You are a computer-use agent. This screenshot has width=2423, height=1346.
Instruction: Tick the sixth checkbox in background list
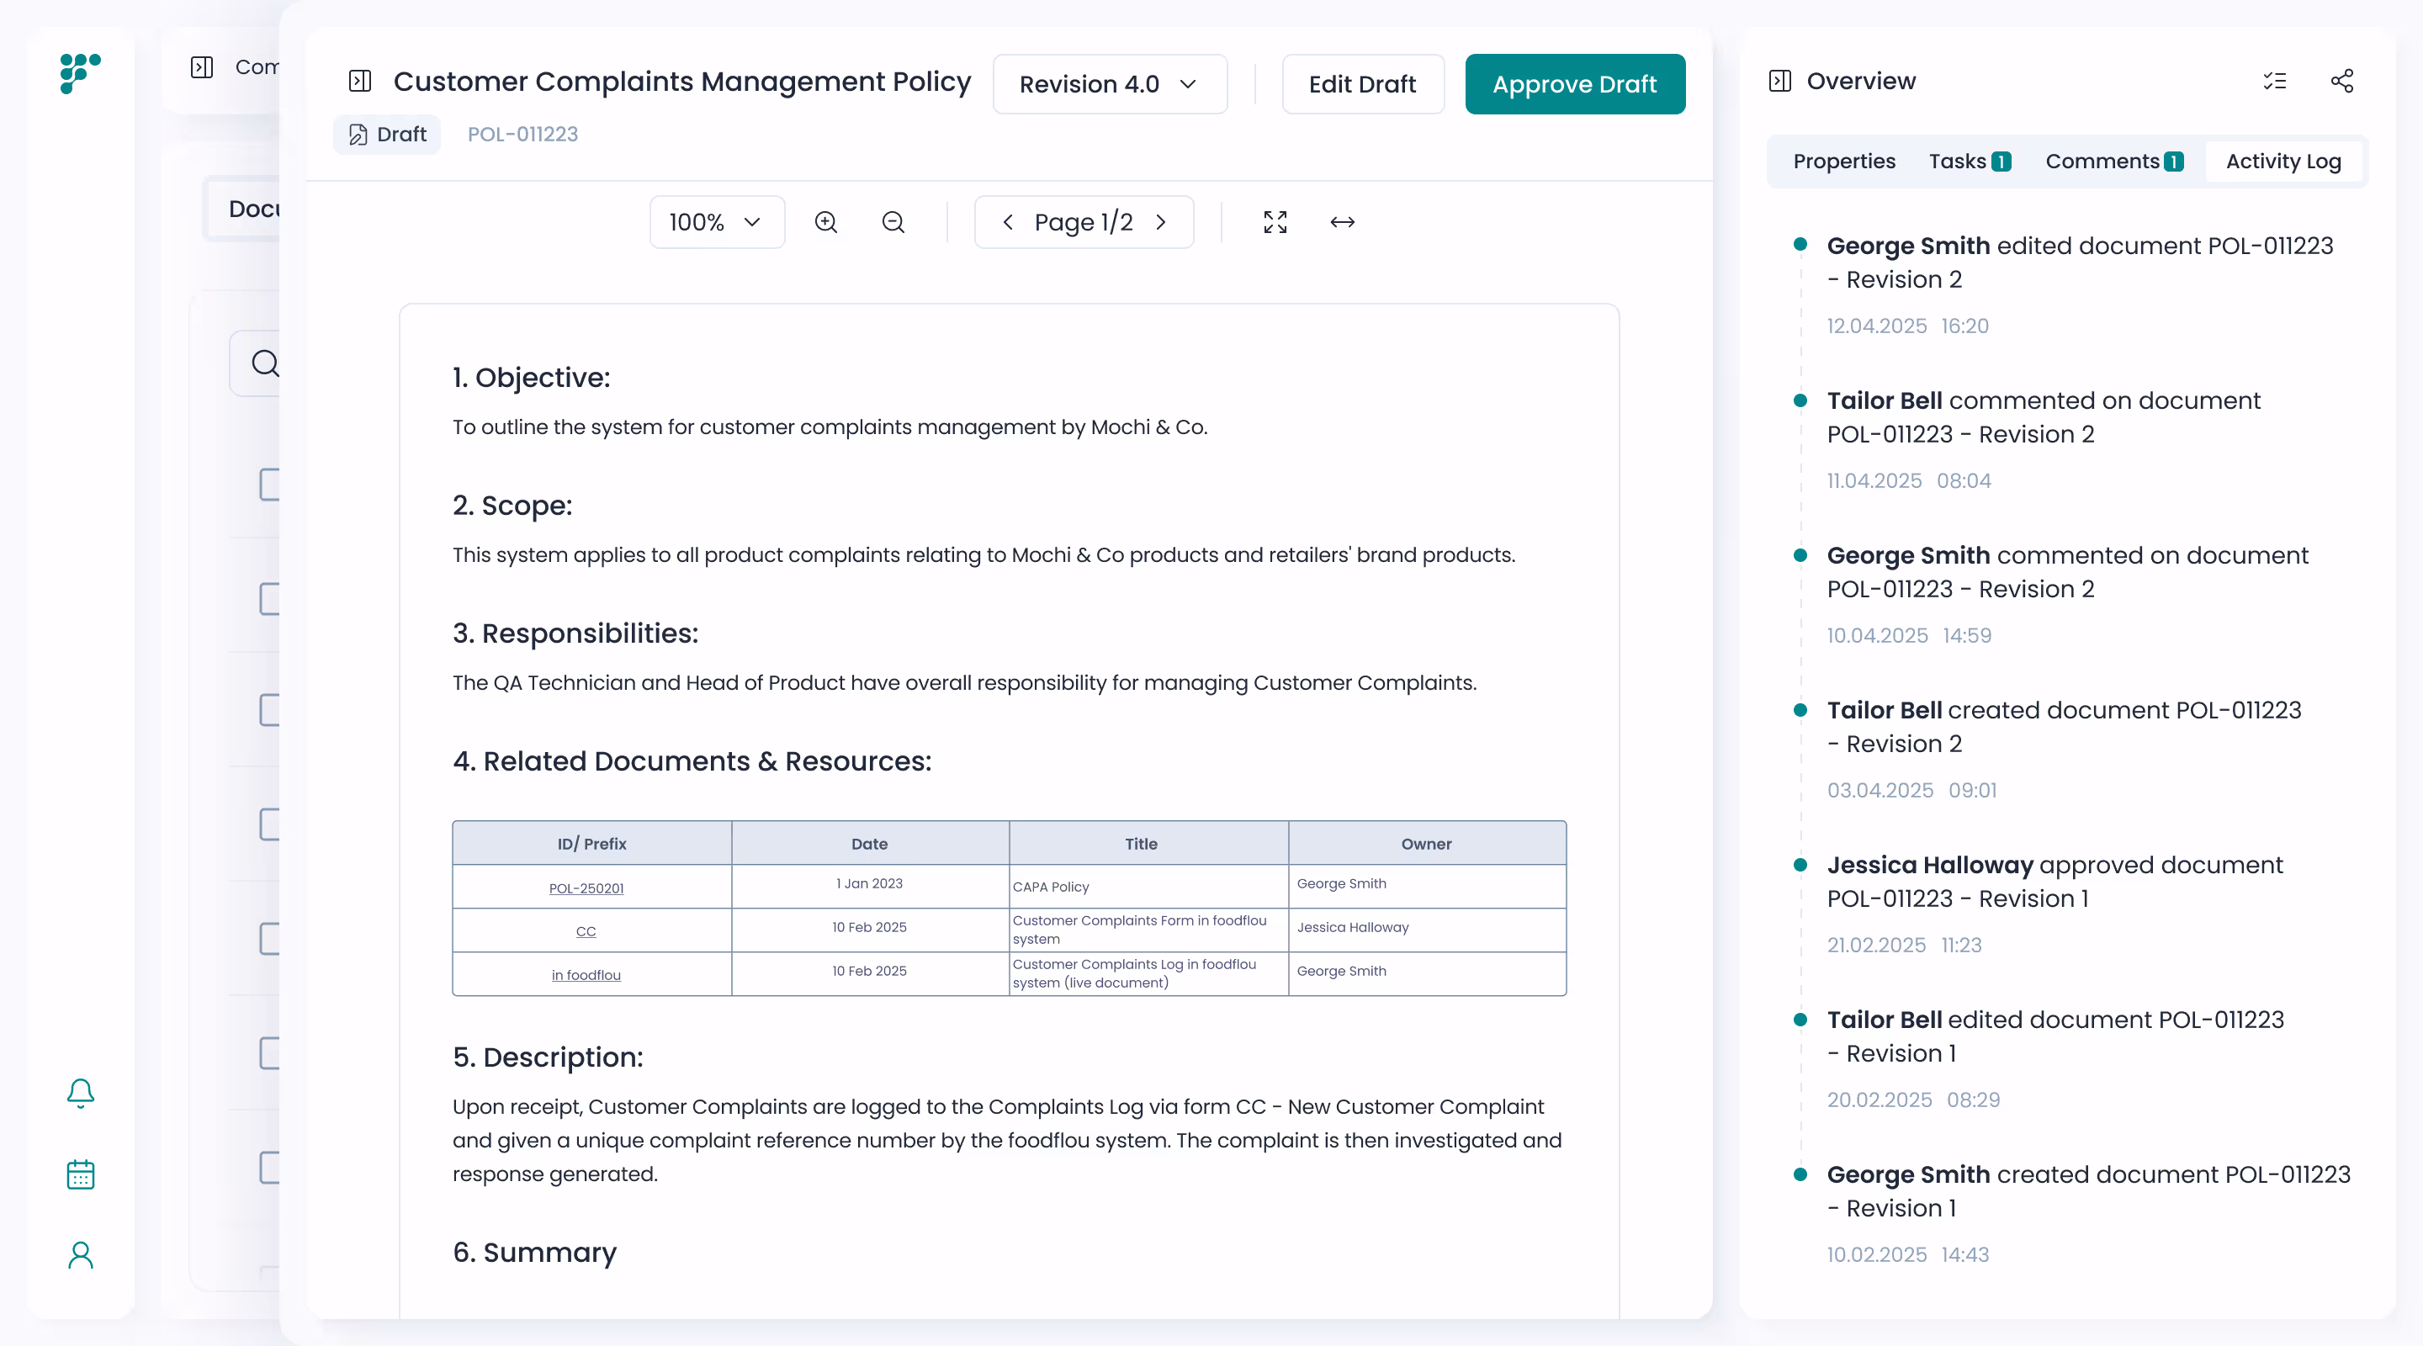(x=270, y=1053)
